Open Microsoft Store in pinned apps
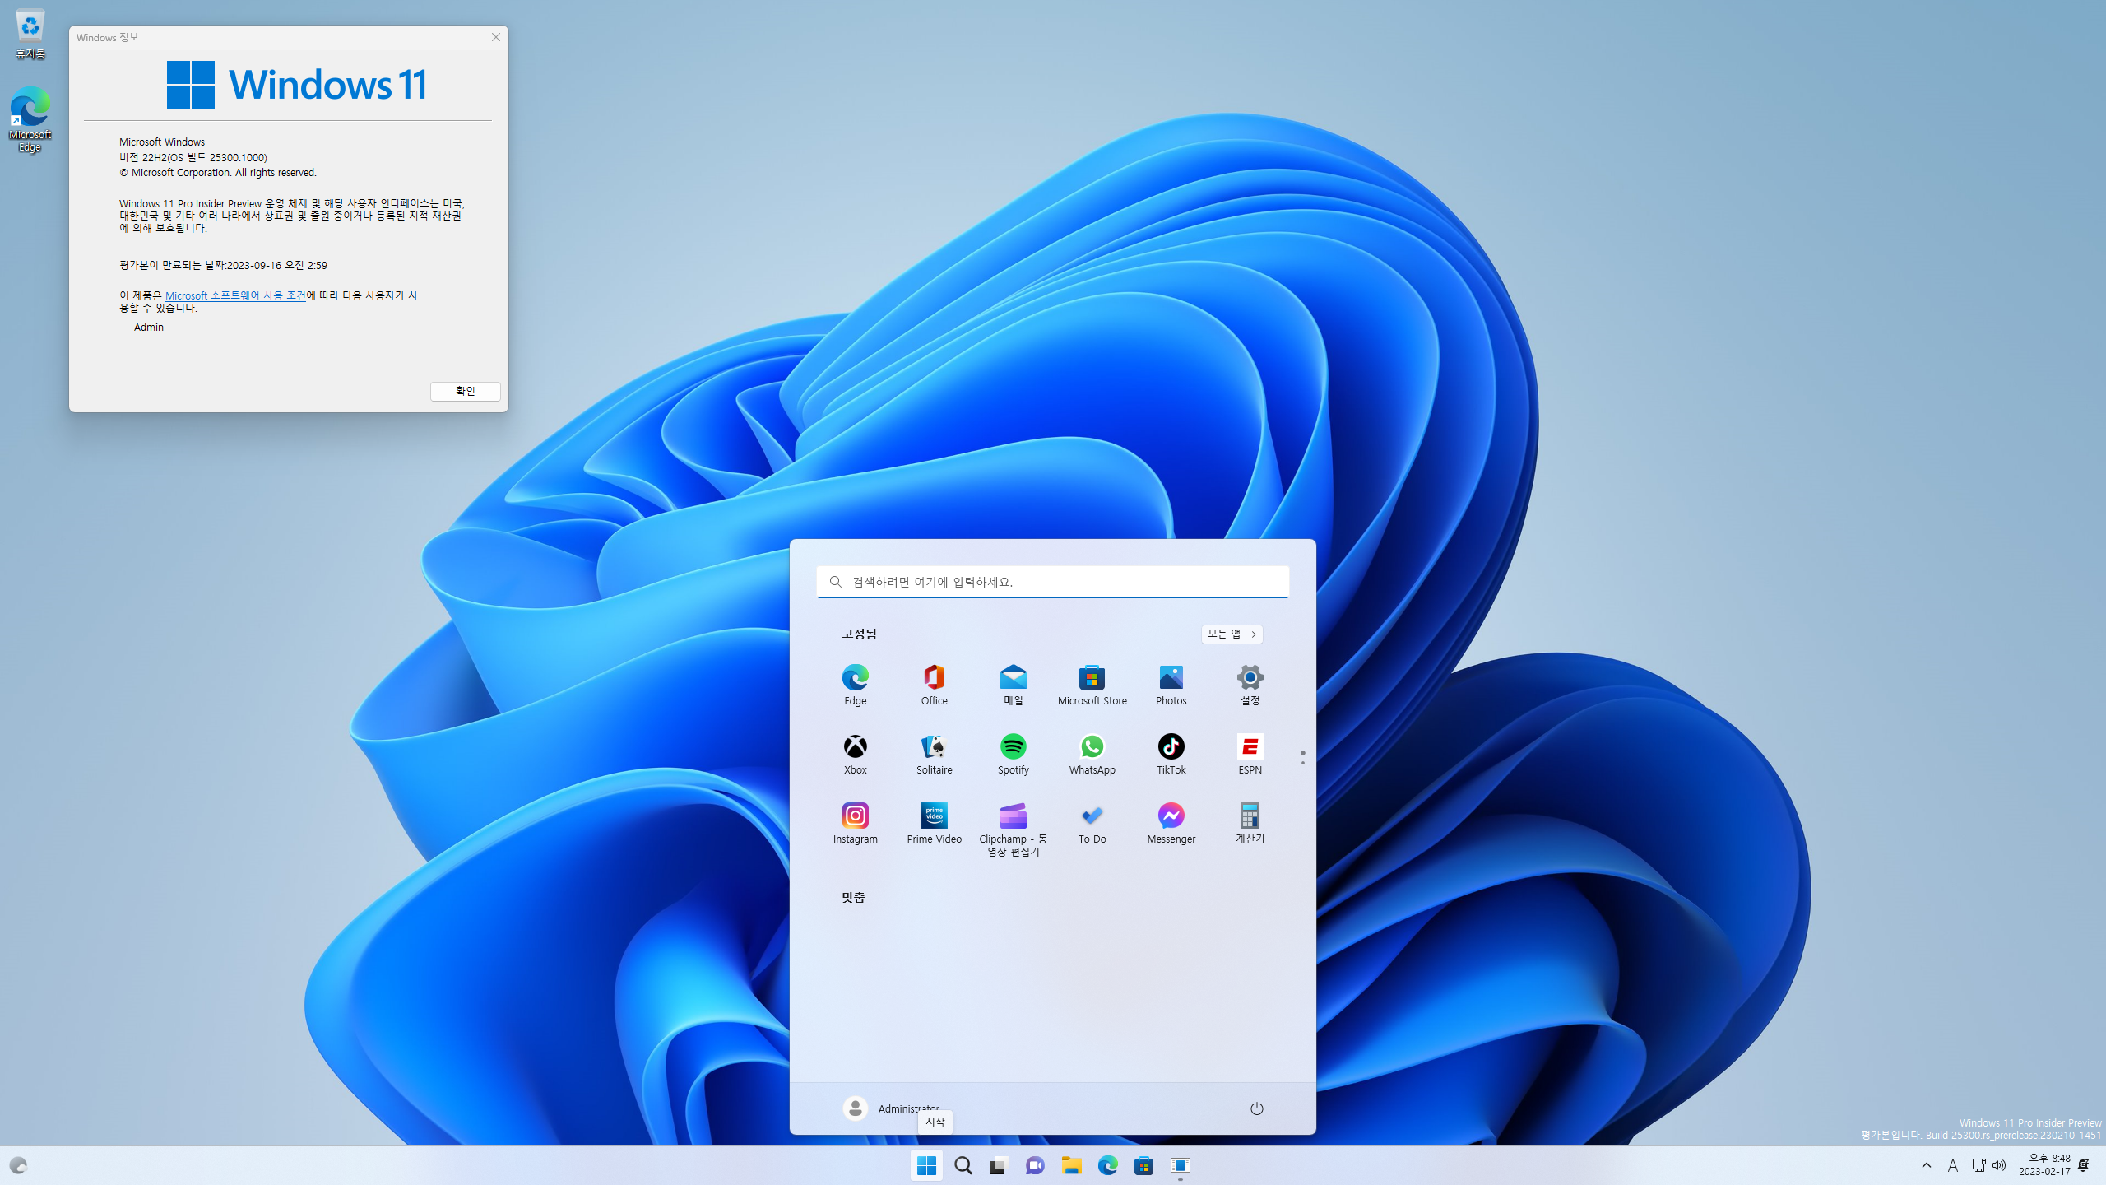Viewport: 2106px width, 1185px height. 1092,678
